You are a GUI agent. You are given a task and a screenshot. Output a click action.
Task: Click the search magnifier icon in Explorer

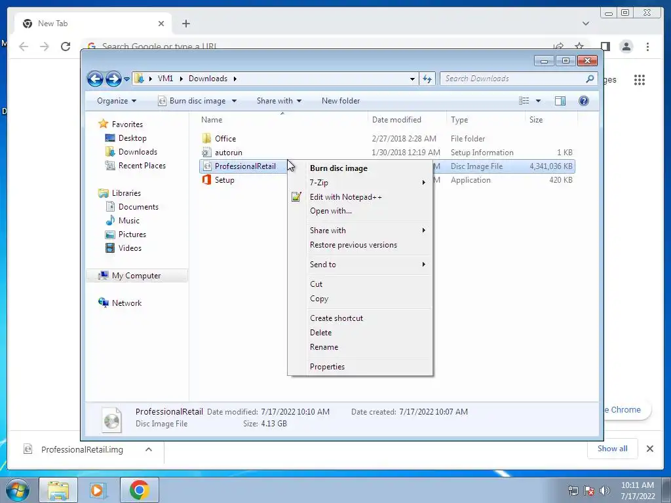pos(590,79)
